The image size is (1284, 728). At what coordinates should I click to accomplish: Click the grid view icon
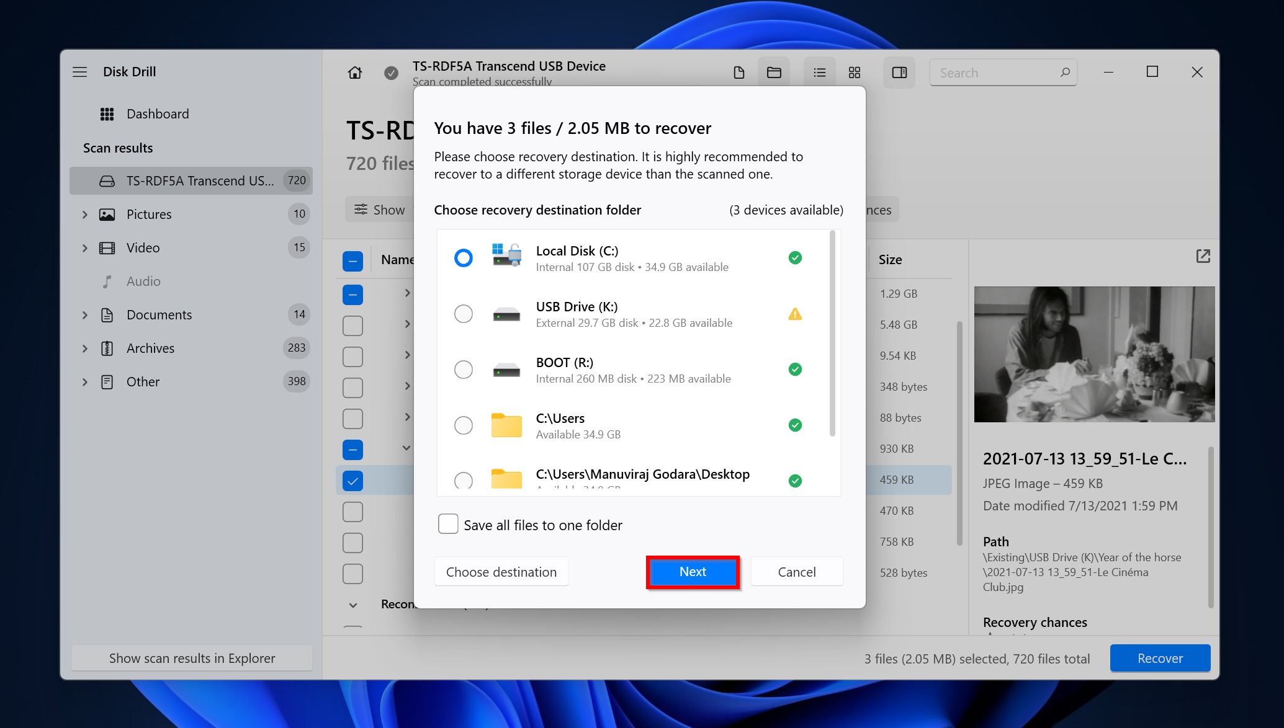tap(855, 73)
